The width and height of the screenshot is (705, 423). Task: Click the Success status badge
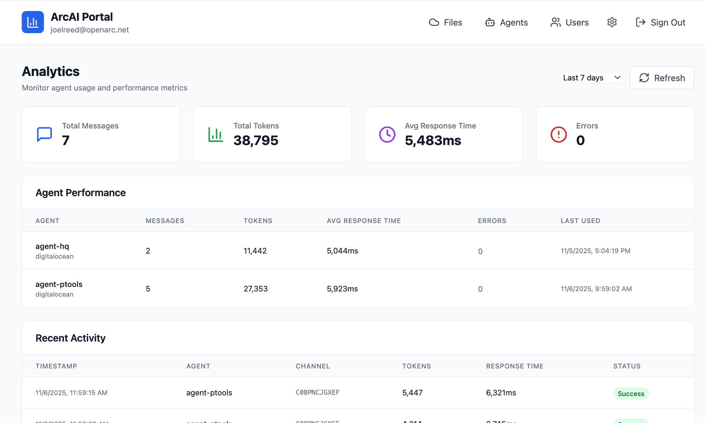pos(630,394)
